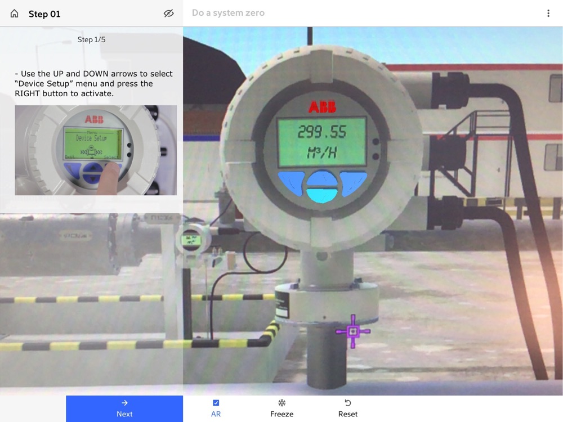Image resolution: width=563 pixels, height=422 pixels.
Task: Select the small flowmeter in the background
Action: click(192, 239)
